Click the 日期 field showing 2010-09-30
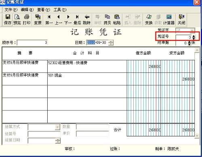202x157 pixels. click(x=98, y=42)
